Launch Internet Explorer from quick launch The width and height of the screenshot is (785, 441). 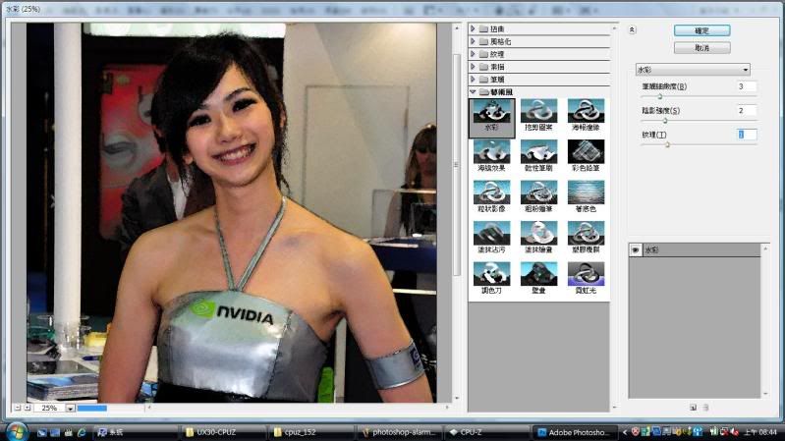(82, 432)
